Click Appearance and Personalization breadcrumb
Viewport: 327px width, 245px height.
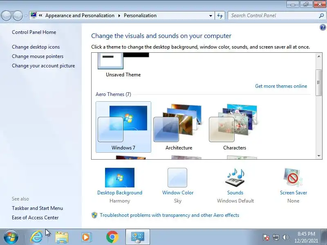80,16
